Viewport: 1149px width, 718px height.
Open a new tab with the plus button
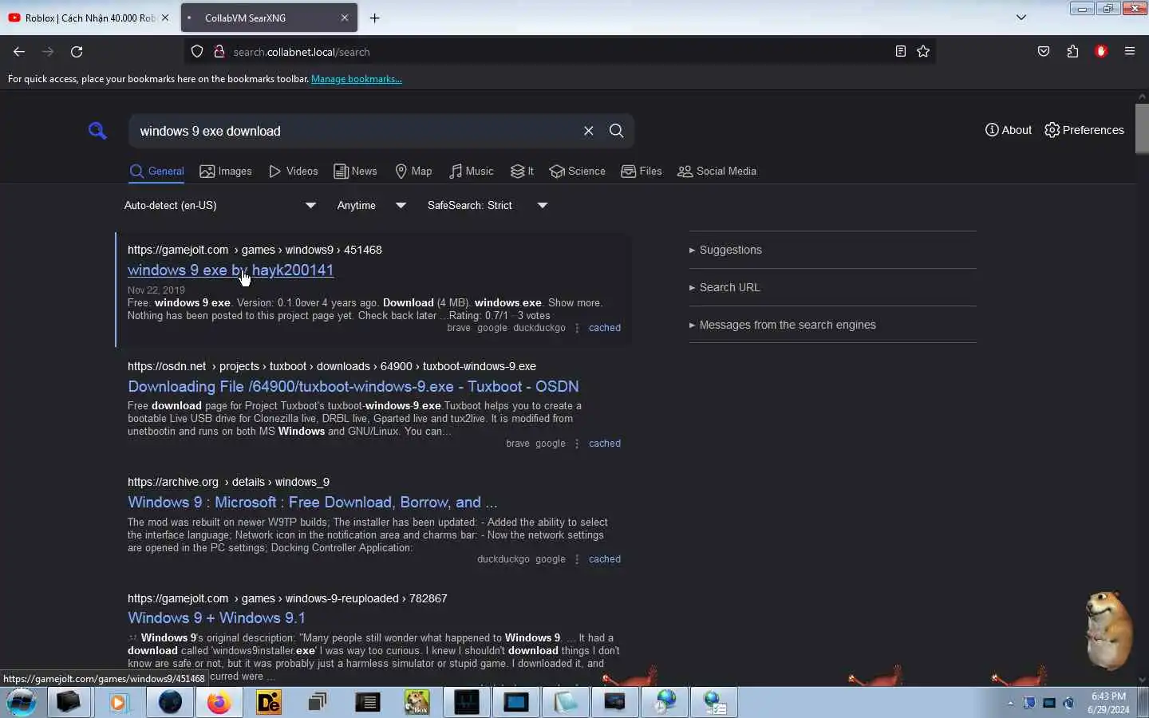pos(375,18)
